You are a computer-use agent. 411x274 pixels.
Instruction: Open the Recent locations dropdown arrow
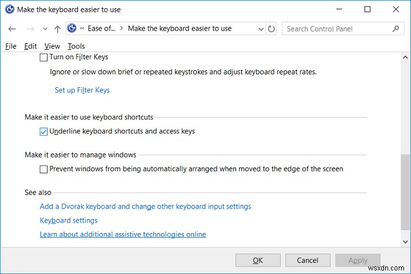43,29
